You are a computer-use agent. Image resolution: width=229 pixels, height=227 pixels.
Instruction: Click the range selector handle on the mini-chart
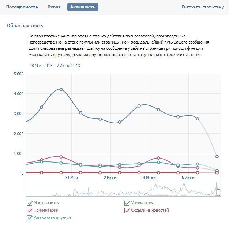pos(218,189)
